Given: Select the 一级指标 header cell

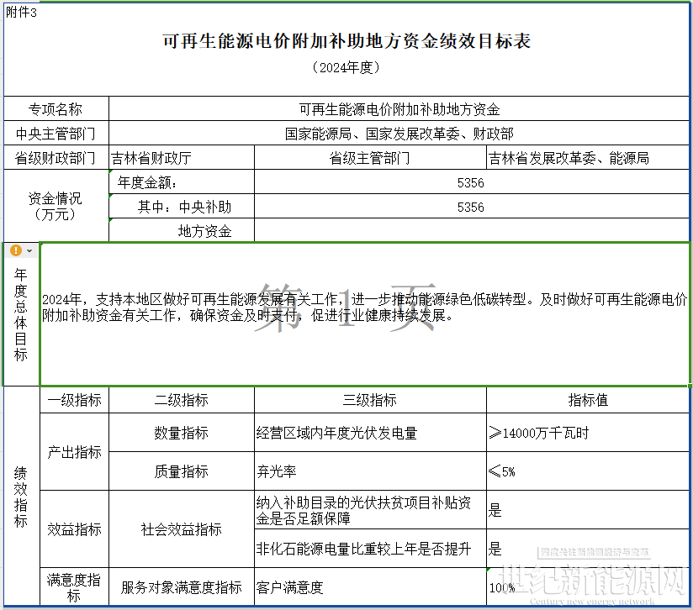Looking at the screenshot, I should point(74,400).
